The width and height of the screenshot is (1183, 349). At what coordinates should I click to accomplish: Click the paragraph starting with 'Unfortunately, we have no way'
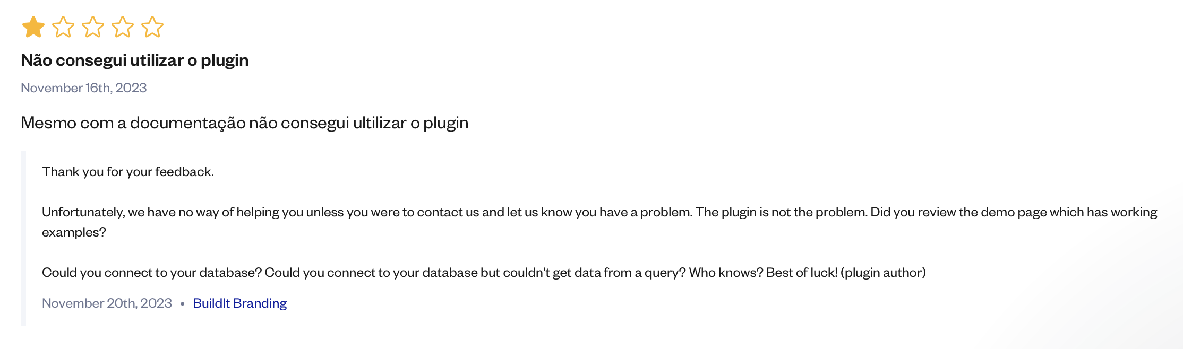click(599, 222)
